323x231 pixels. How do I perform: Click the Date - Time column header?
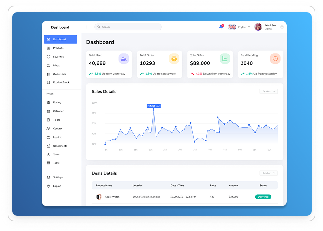(177, 185)
